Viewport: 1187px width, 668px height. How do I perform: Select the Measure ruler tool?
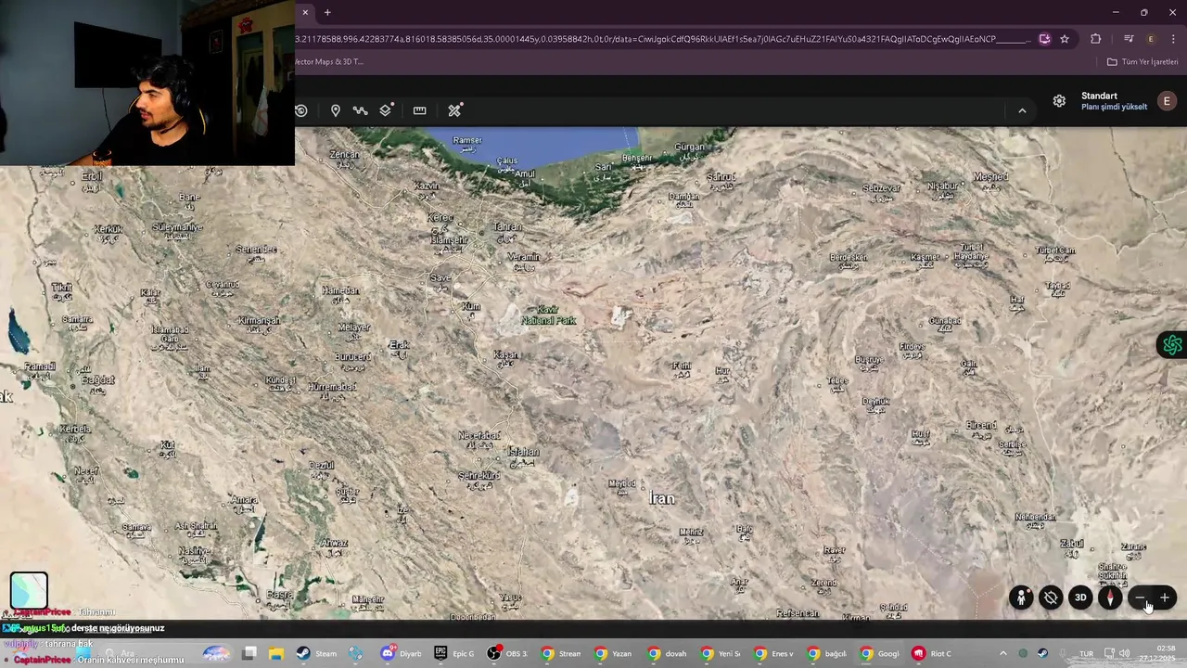[420, 110]
